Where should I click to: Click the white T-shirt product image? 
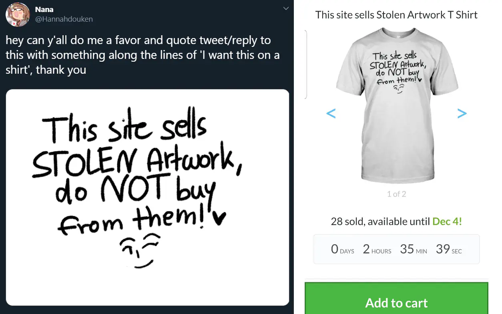(x=396, y=104)
